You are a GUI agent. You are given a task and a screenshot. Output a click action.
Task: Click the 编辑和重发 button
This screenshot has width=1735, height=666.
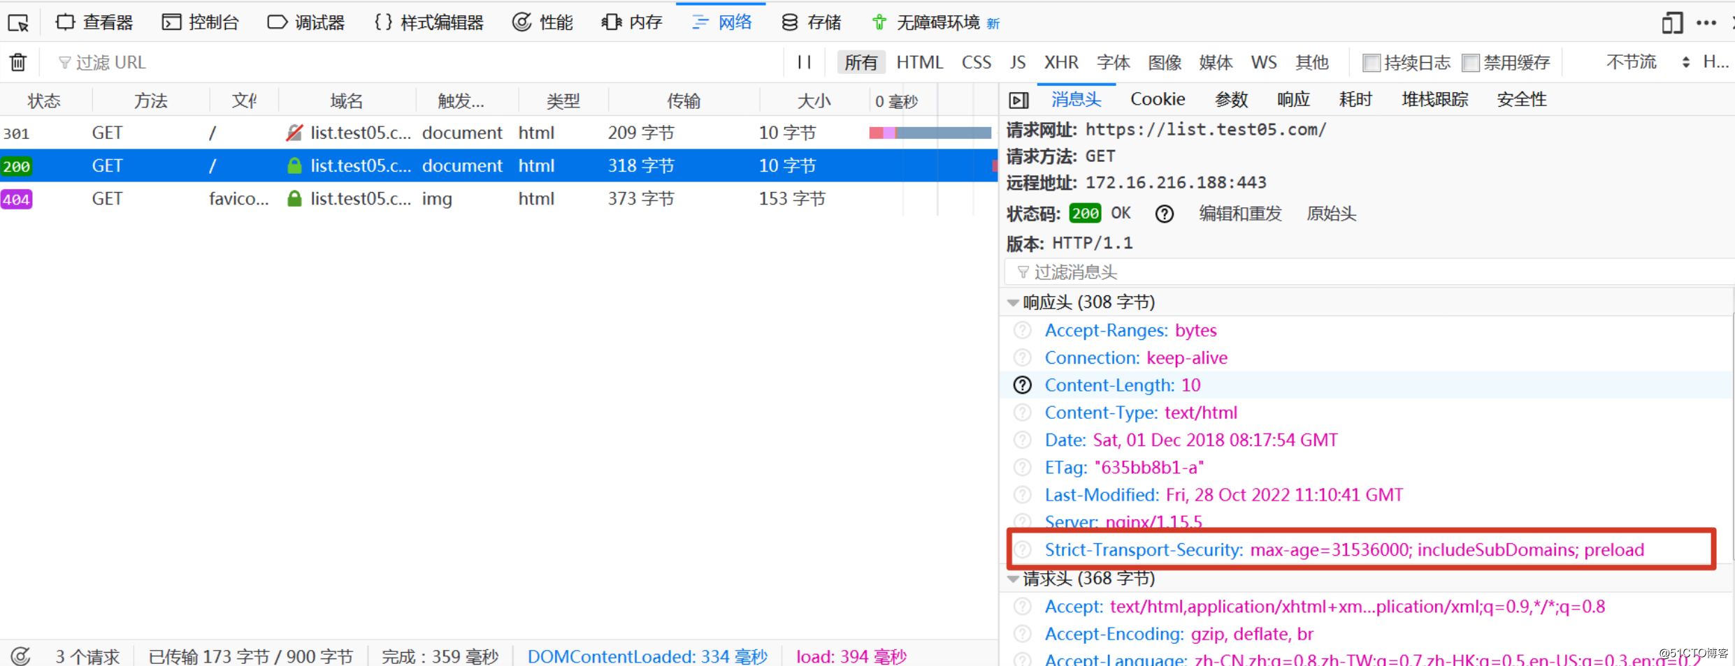coord(1240,214)
